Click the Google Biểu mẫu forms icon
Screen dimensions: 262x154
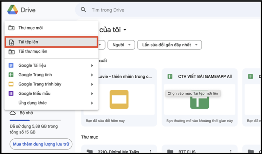click(11, 94)
